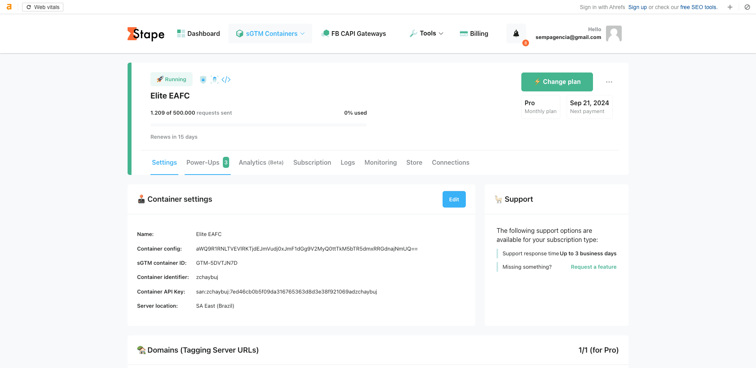Select the Settings tab

[165, 162]
